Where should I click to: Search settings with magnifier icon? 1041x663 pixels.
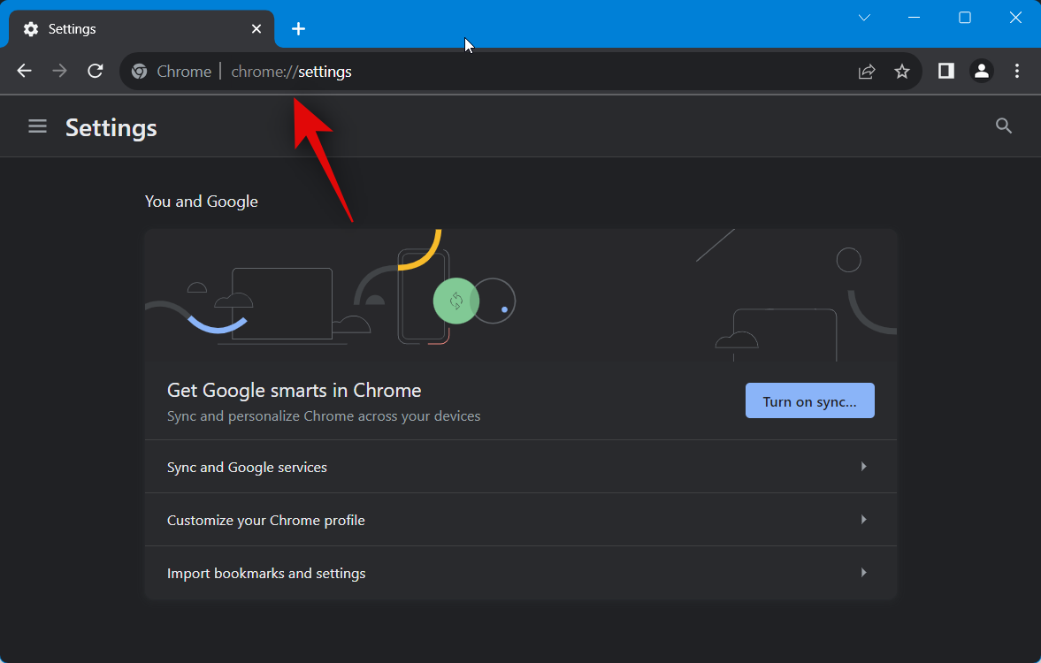1004,126
